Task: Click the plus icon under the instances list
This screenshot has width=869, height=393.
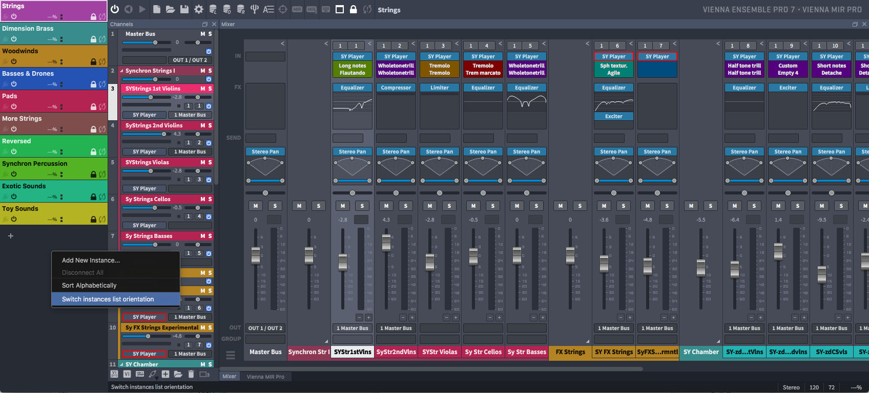Action: [x=10, y=236]
